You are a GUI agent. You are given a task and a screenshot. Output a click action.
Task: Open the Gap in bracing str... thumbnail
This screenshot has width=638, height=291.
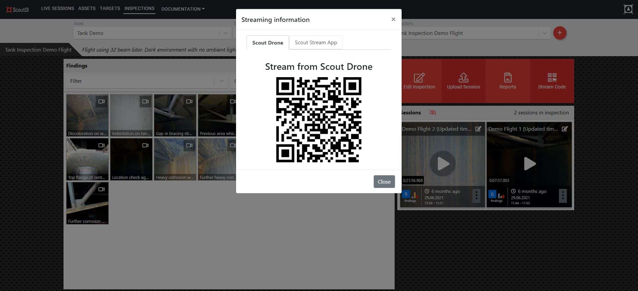175,115
